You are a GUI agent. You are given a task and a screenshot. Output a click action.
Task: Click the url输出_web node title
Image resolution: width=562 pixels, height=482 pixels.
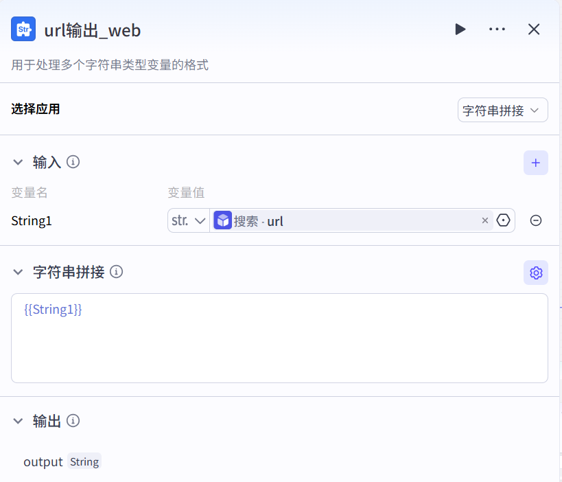93,30
